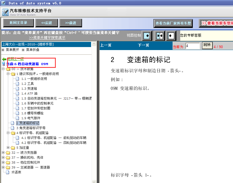The image size is (233, 183).
Task: Click the 返回主目录 button
Action: click(18, 23)
